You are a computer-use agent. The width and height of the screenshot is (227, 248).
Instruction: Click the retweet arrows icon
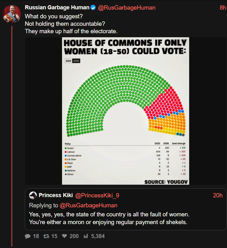(x=46, y=236)
